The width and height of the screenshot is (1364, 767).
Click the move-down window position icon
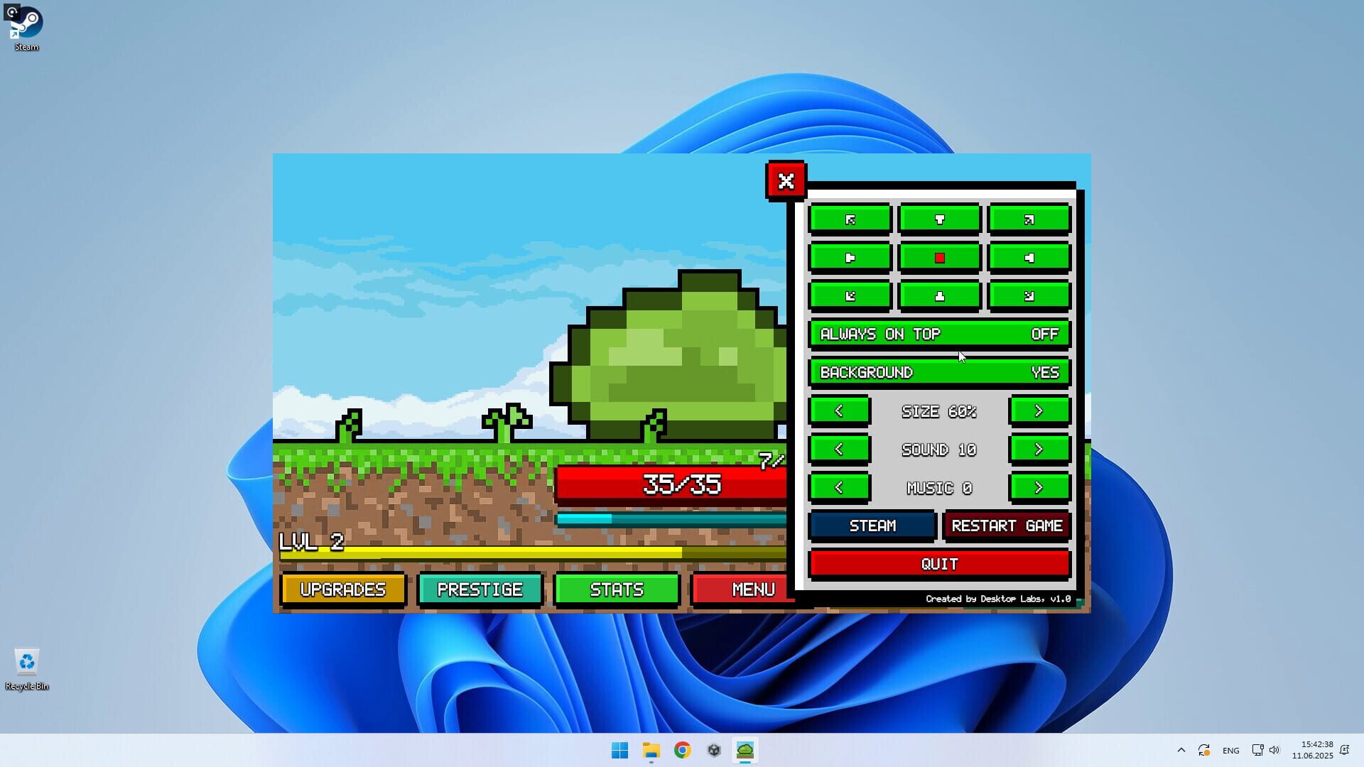(939, 296)
